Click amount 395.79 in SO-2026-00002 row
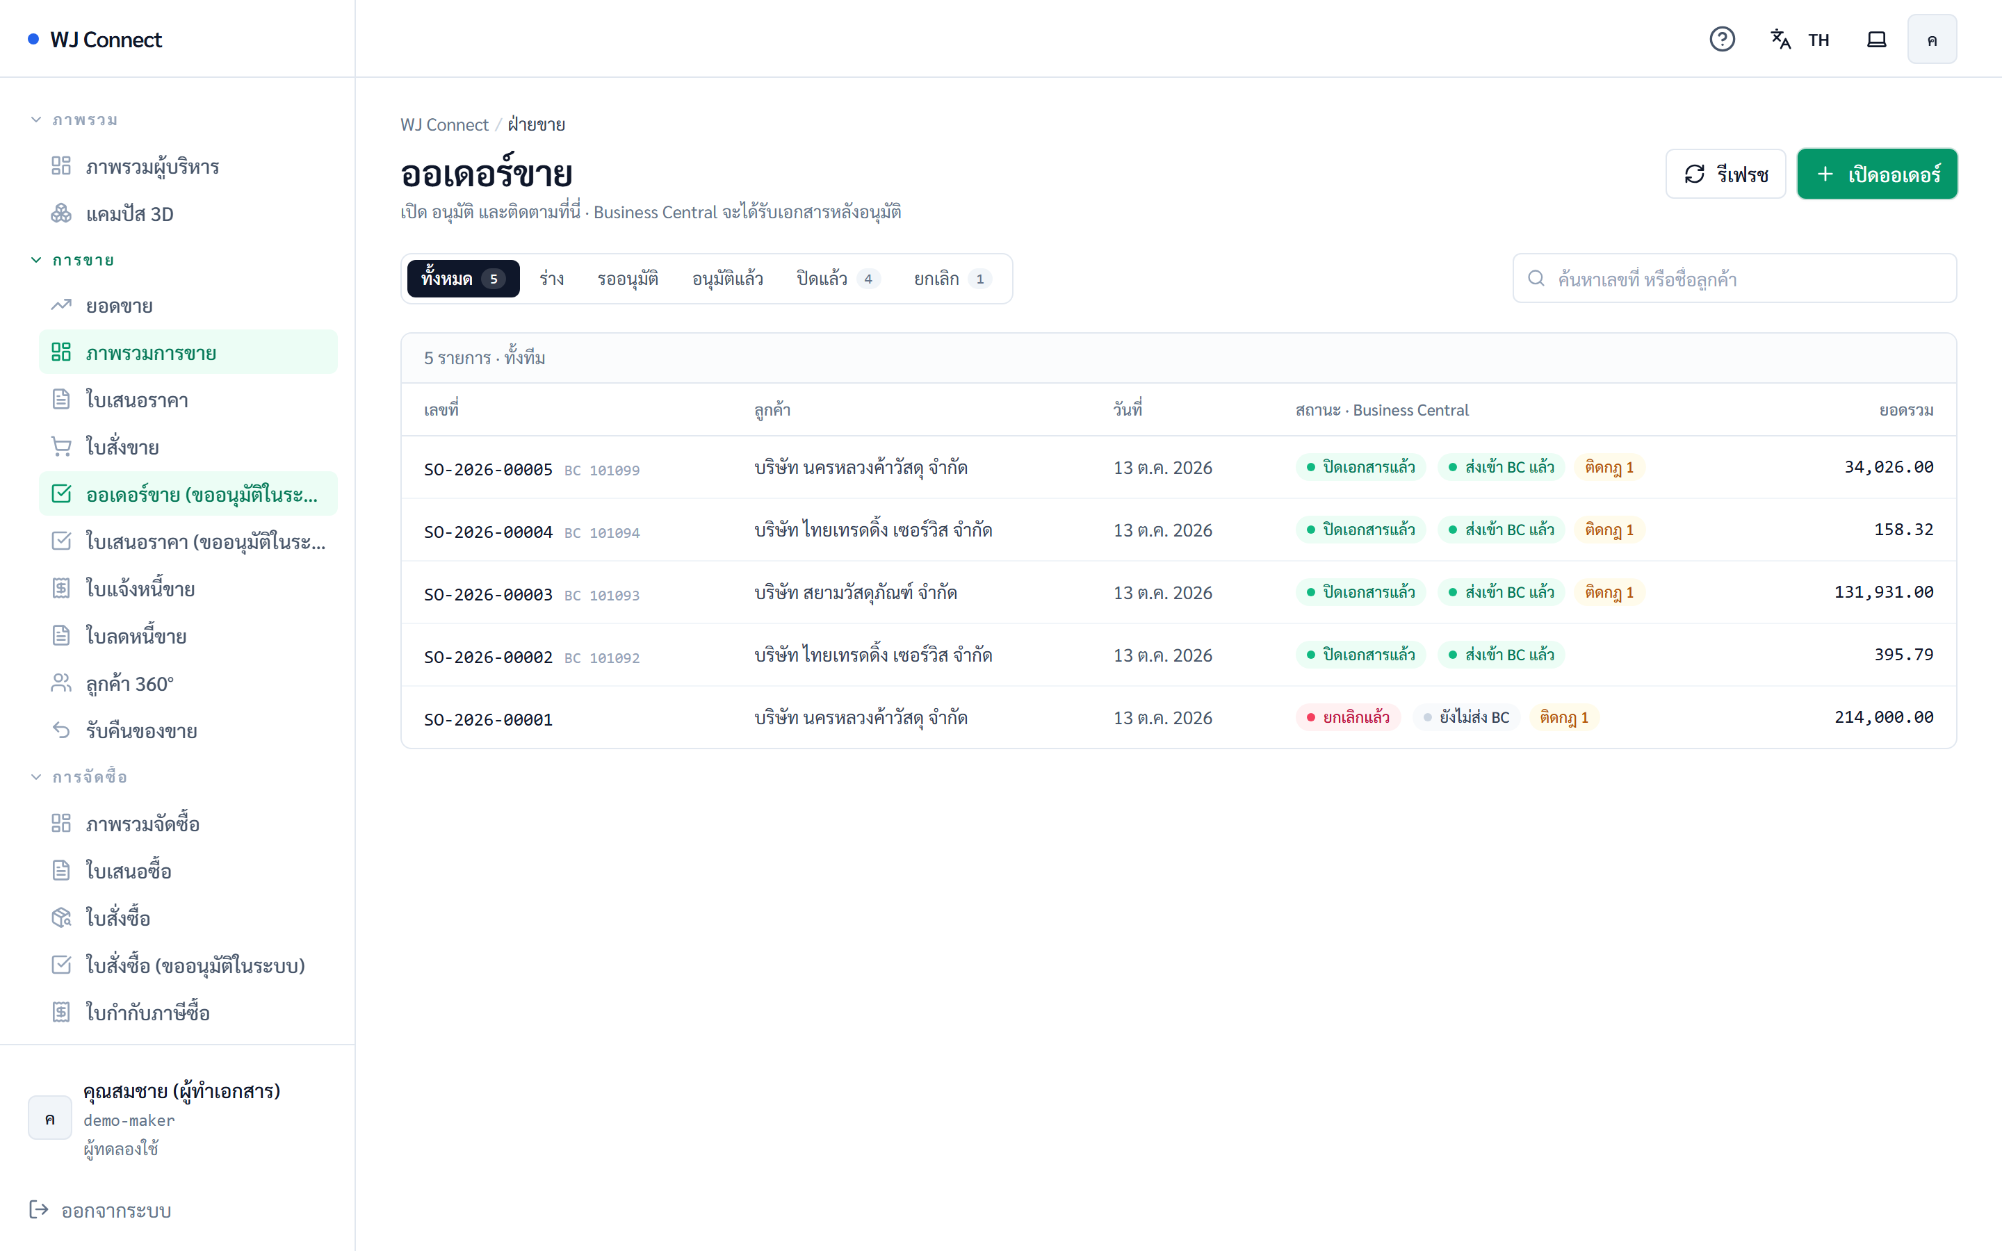 1903,655
